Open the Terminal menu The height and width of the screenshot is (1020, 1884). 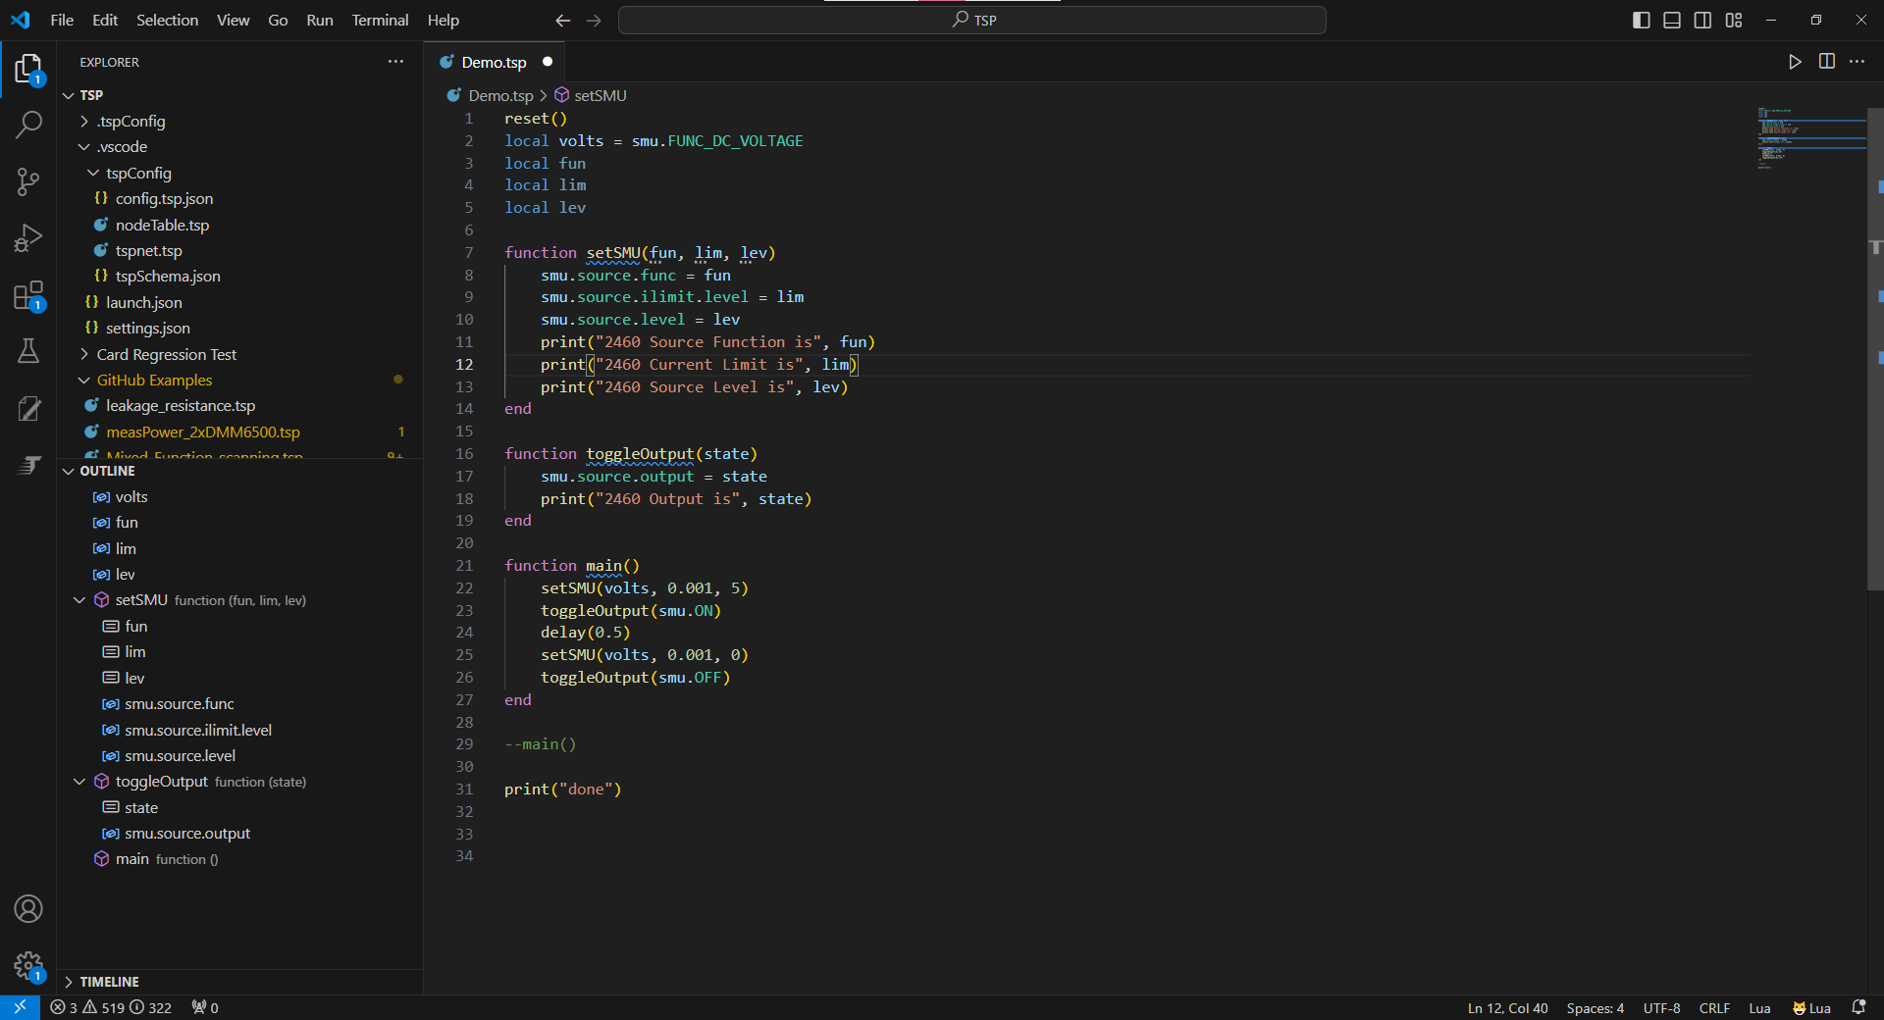click(x=380, y=21)
